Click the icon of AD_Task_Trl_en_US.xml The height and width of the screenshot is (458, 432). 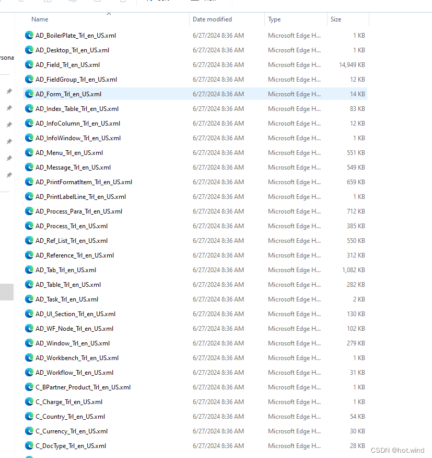29,299
